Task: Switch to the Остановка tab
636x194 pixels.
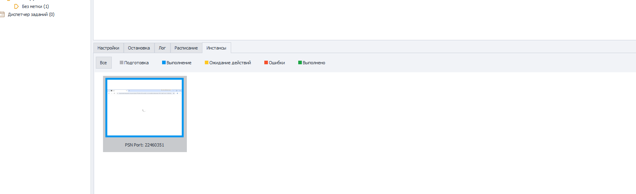Action: click(x=139, y=48)
